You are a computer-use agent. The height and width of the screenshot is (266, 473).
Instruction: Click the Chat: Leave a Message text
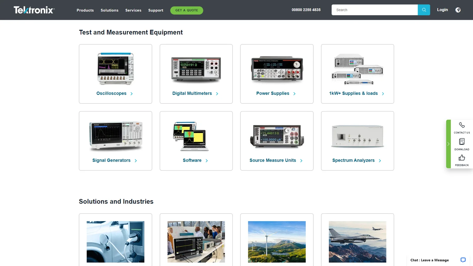430,260
